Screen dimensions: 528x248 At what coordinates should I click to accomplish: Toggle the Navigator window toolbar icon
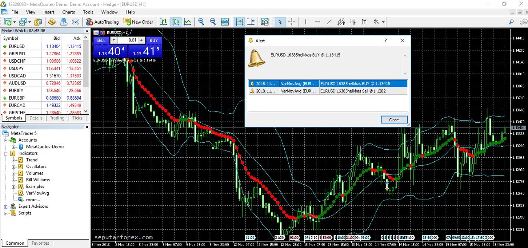(52, 22)
